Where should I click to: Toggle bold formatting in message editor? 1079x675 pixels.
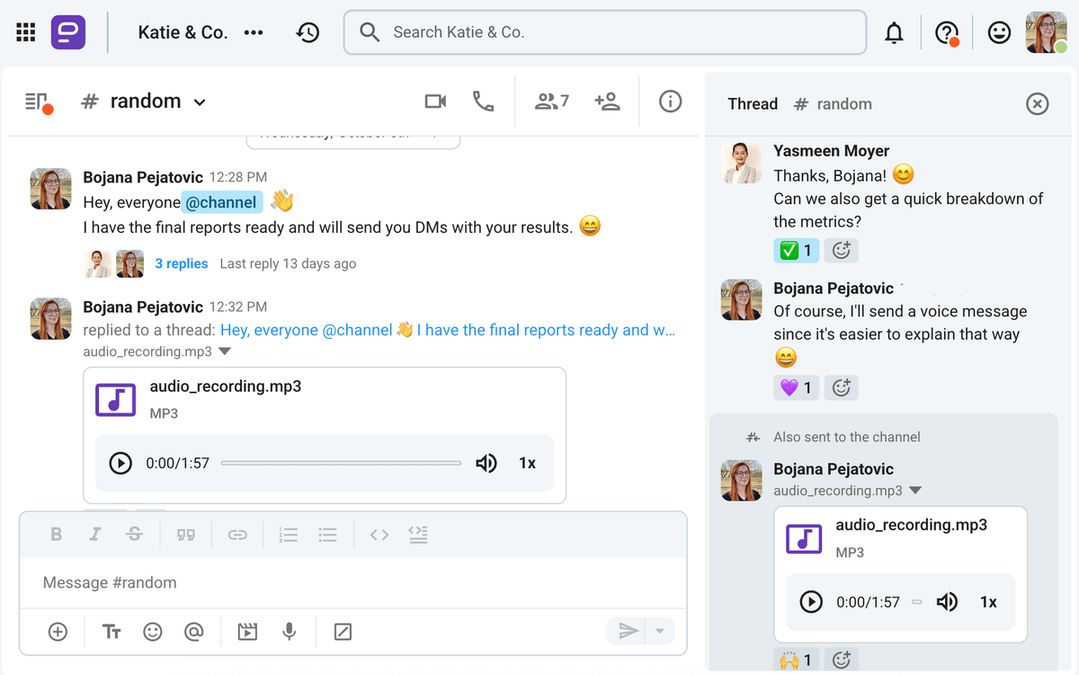(x=56, y=535)
